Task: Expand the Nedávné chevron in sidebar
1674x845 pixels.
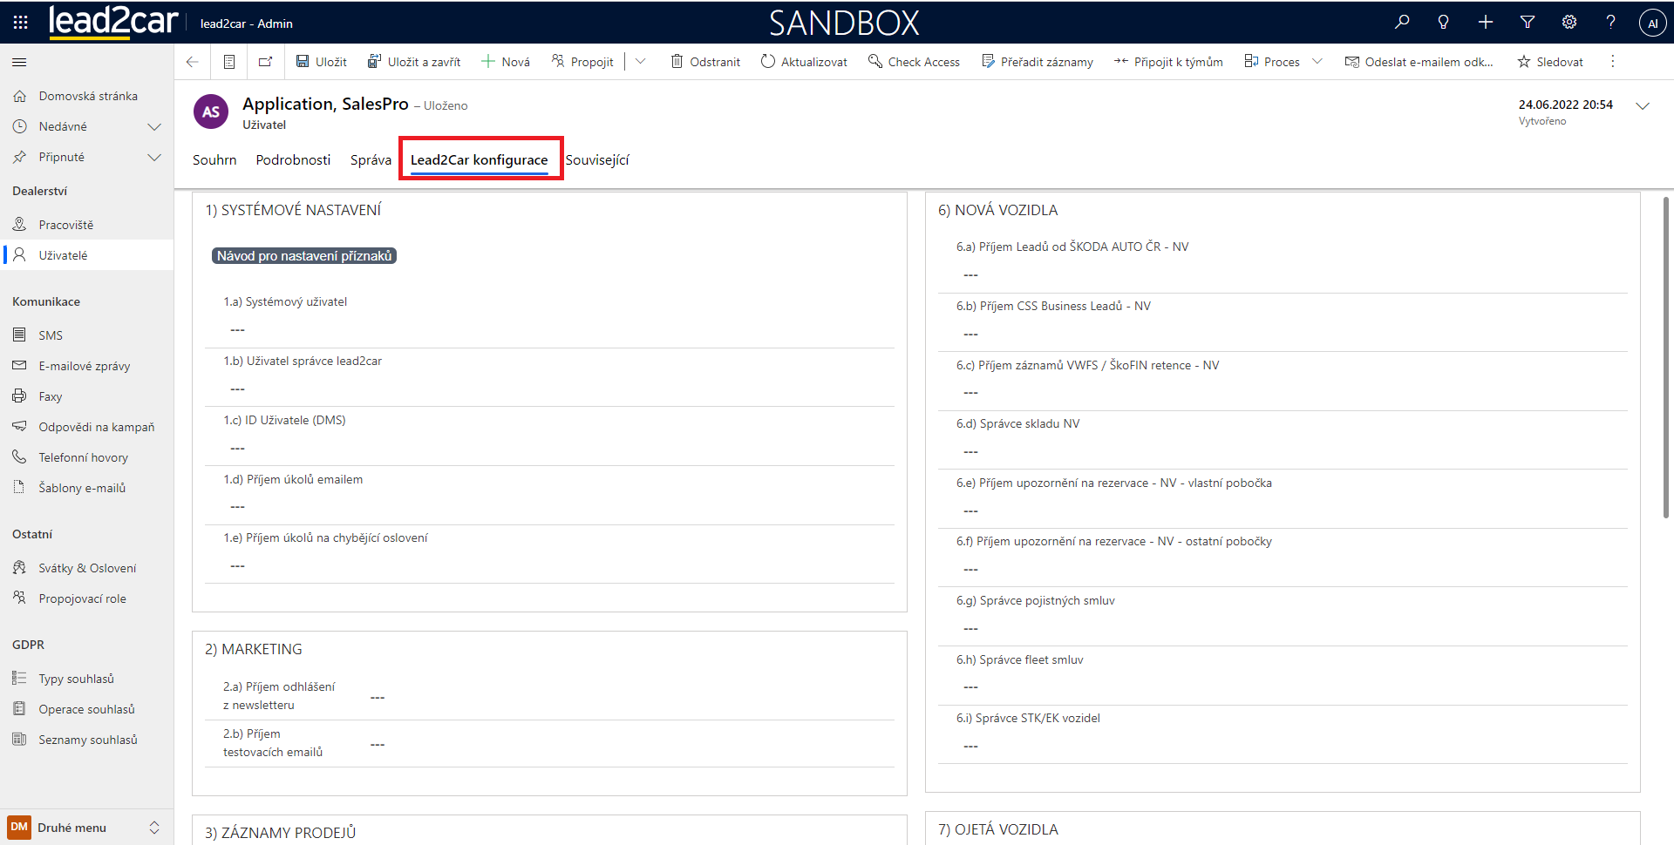Action: [154, 127]
